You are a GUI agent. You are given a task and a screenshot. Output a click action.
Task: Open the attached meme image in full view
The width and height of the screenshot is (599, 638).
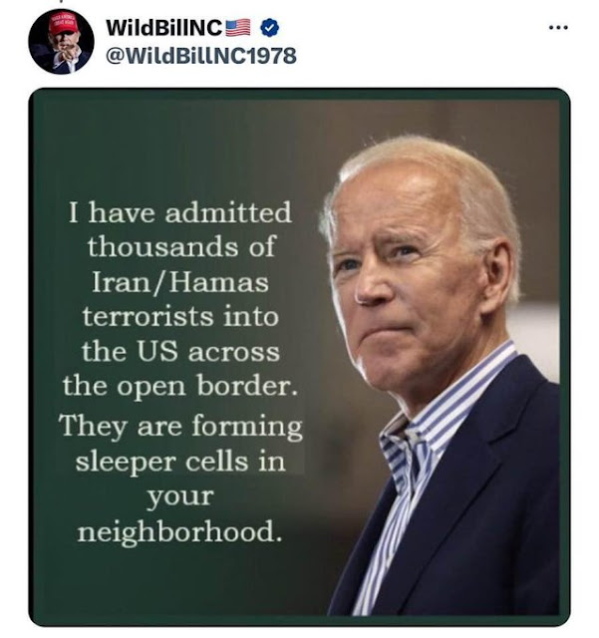pos(299,357)
